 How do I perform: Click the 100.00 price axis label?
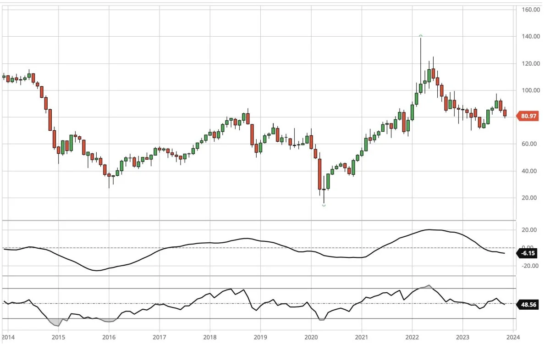click(x=530, y=90)
